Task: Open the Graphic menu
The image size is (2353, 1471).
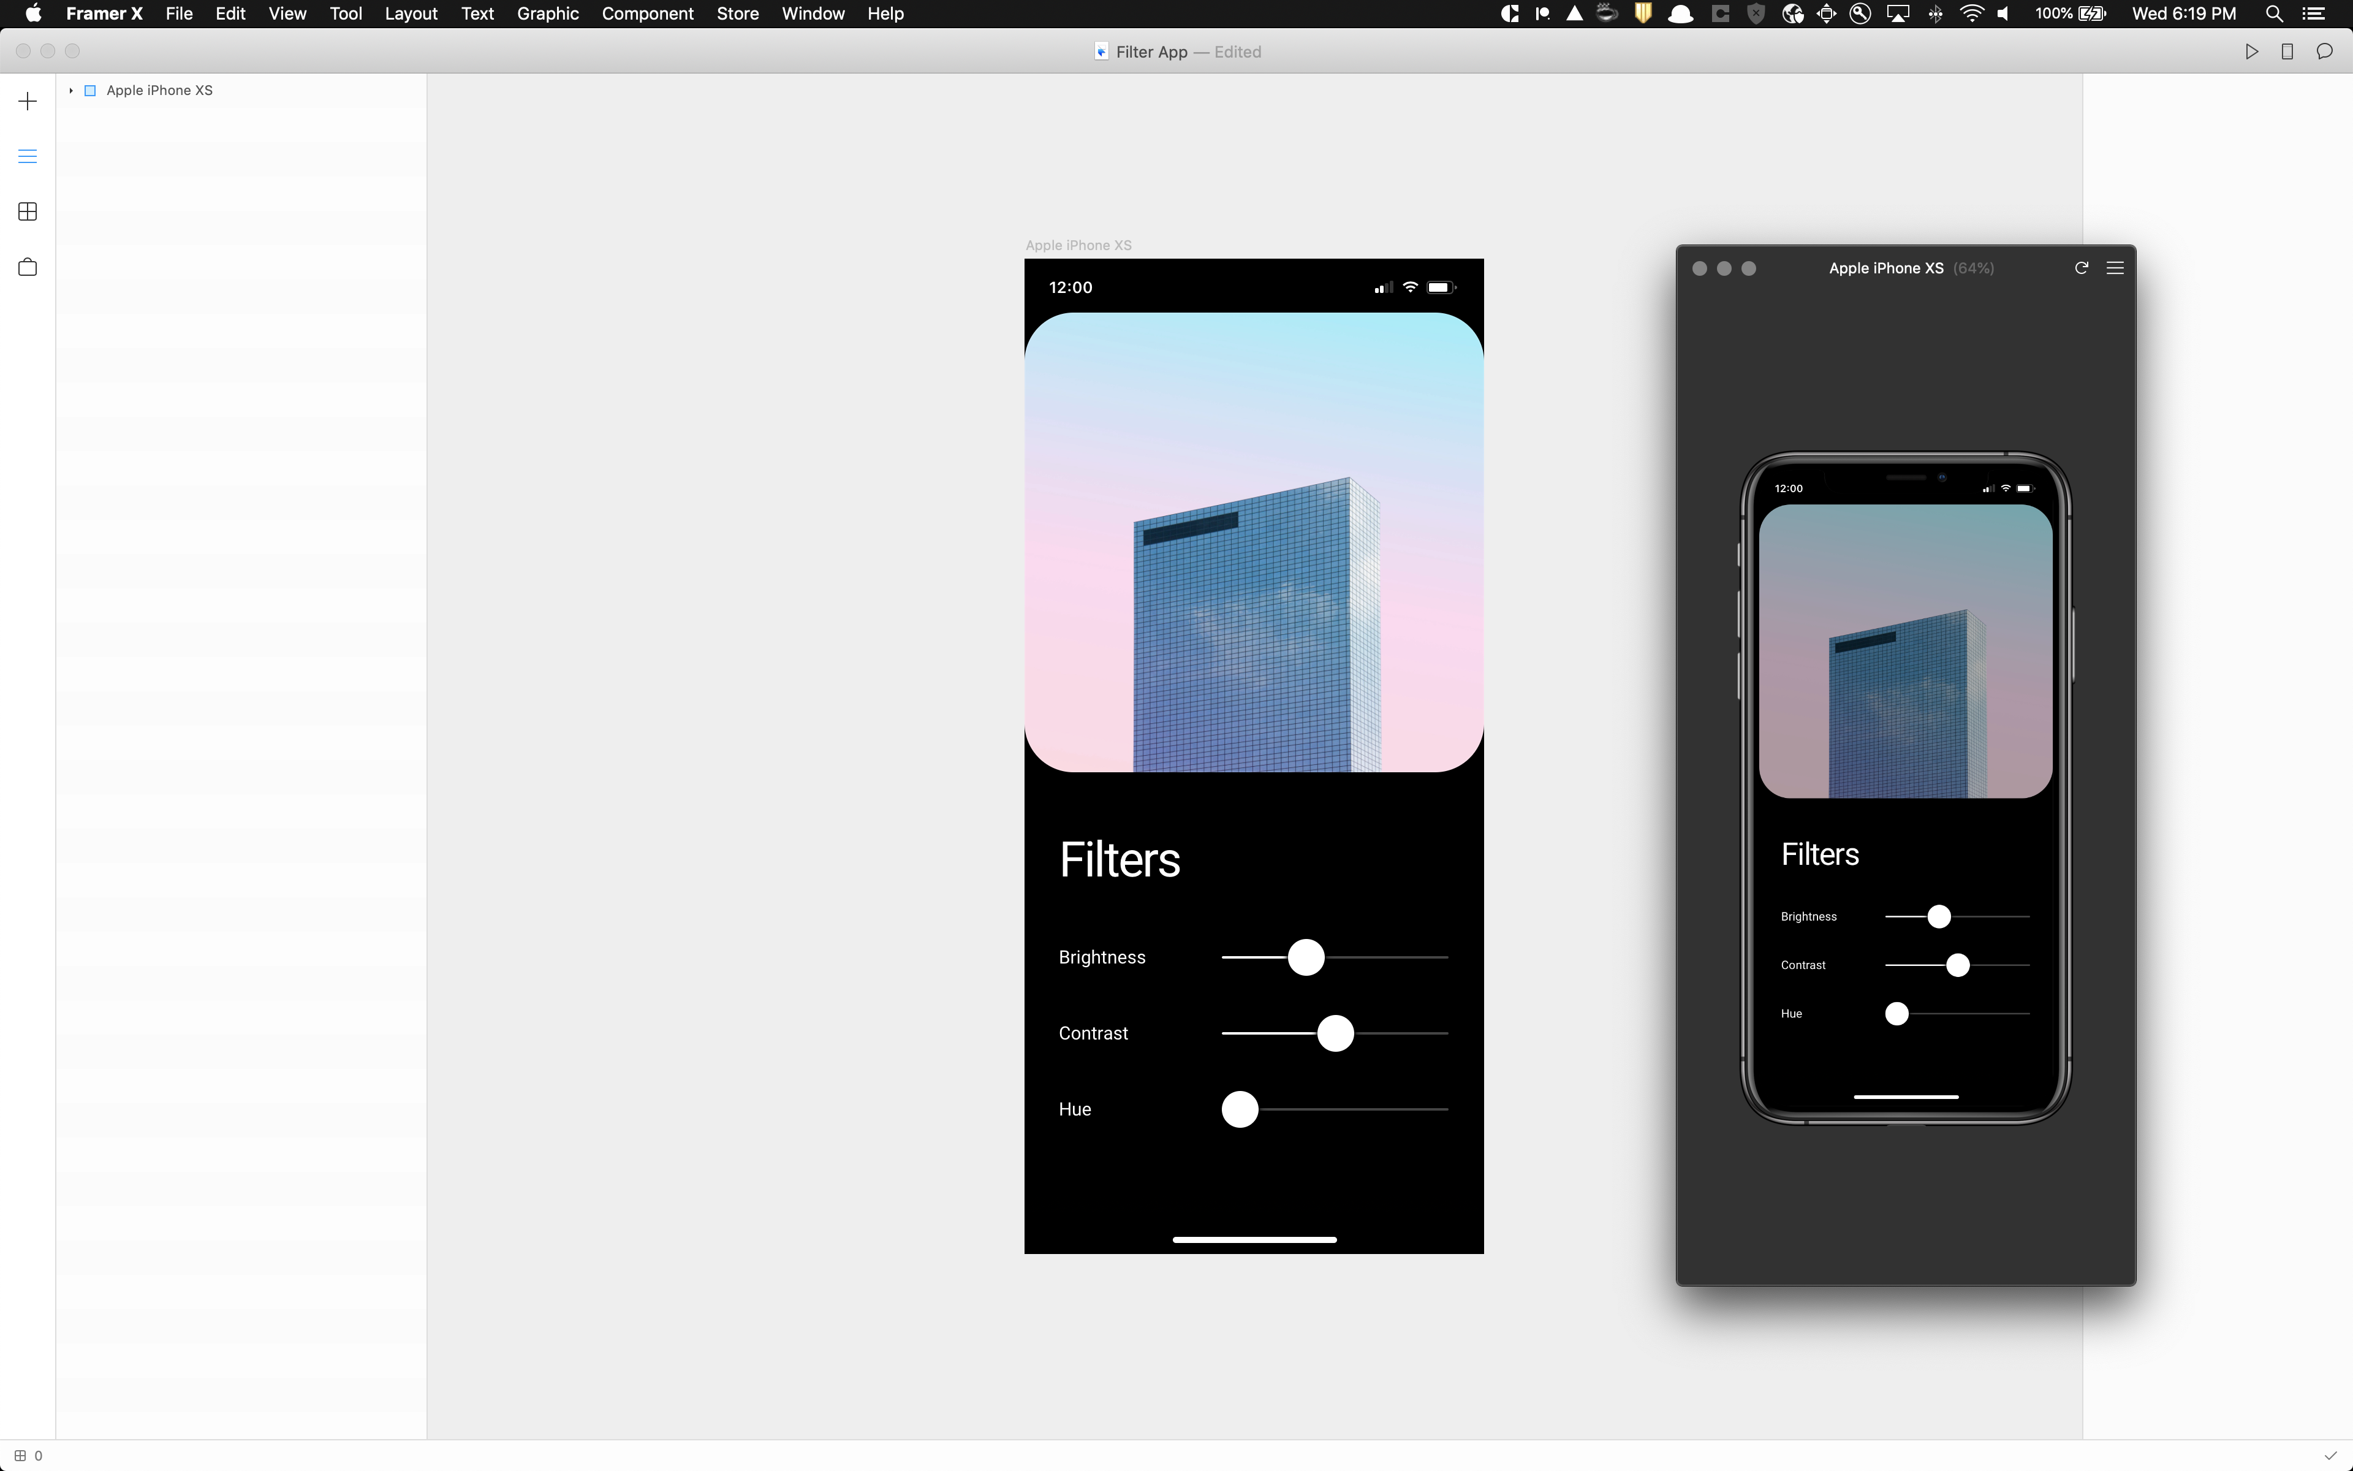Action: click(x=547, y=13)
